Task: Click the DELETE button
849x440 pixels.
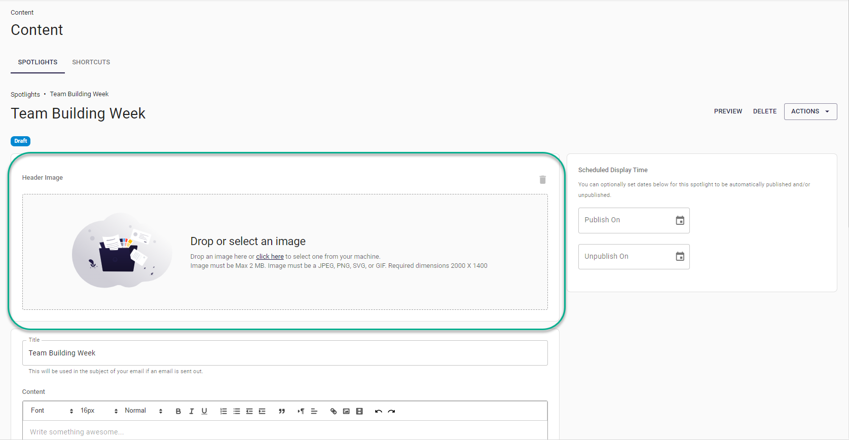Action: [x=764, y=111]
